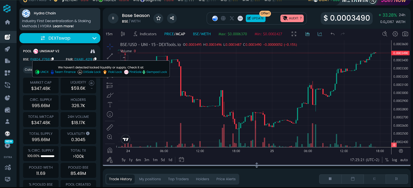Open the Team Finance link

63,72
